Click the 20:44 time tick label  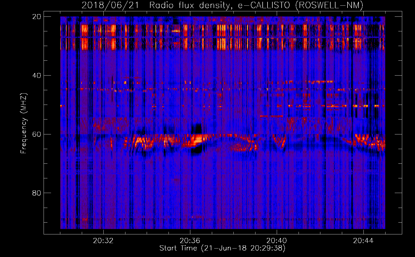[363, 241]
